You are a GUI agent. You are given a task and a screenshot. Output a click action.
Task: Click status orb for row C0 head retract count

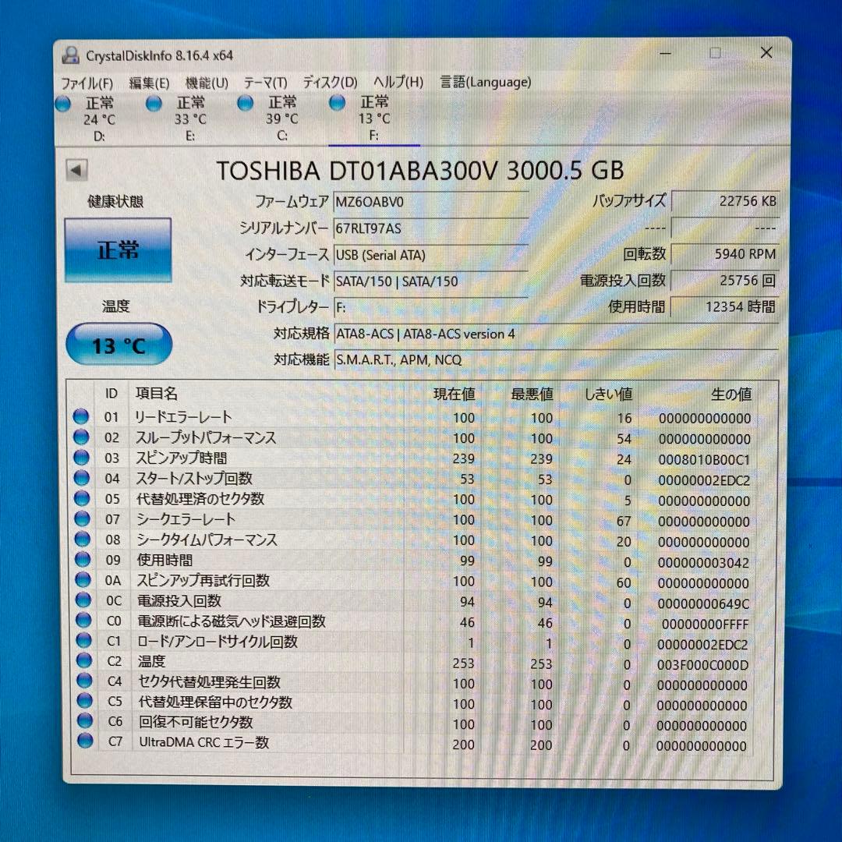(x=83, y=620)
